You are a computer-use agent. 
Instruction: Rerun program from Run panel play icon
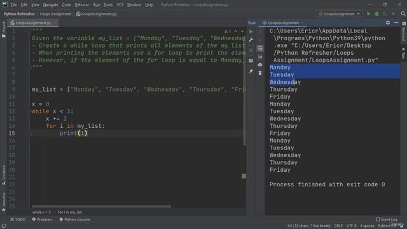[x=251, y=32]
